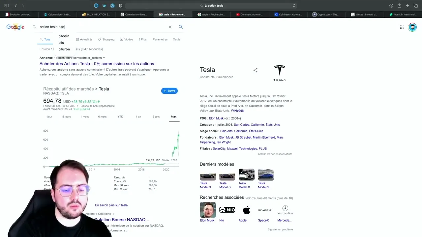Click the share icon beside the Tesla heading

pyautogui.click(x=256, y=70)
